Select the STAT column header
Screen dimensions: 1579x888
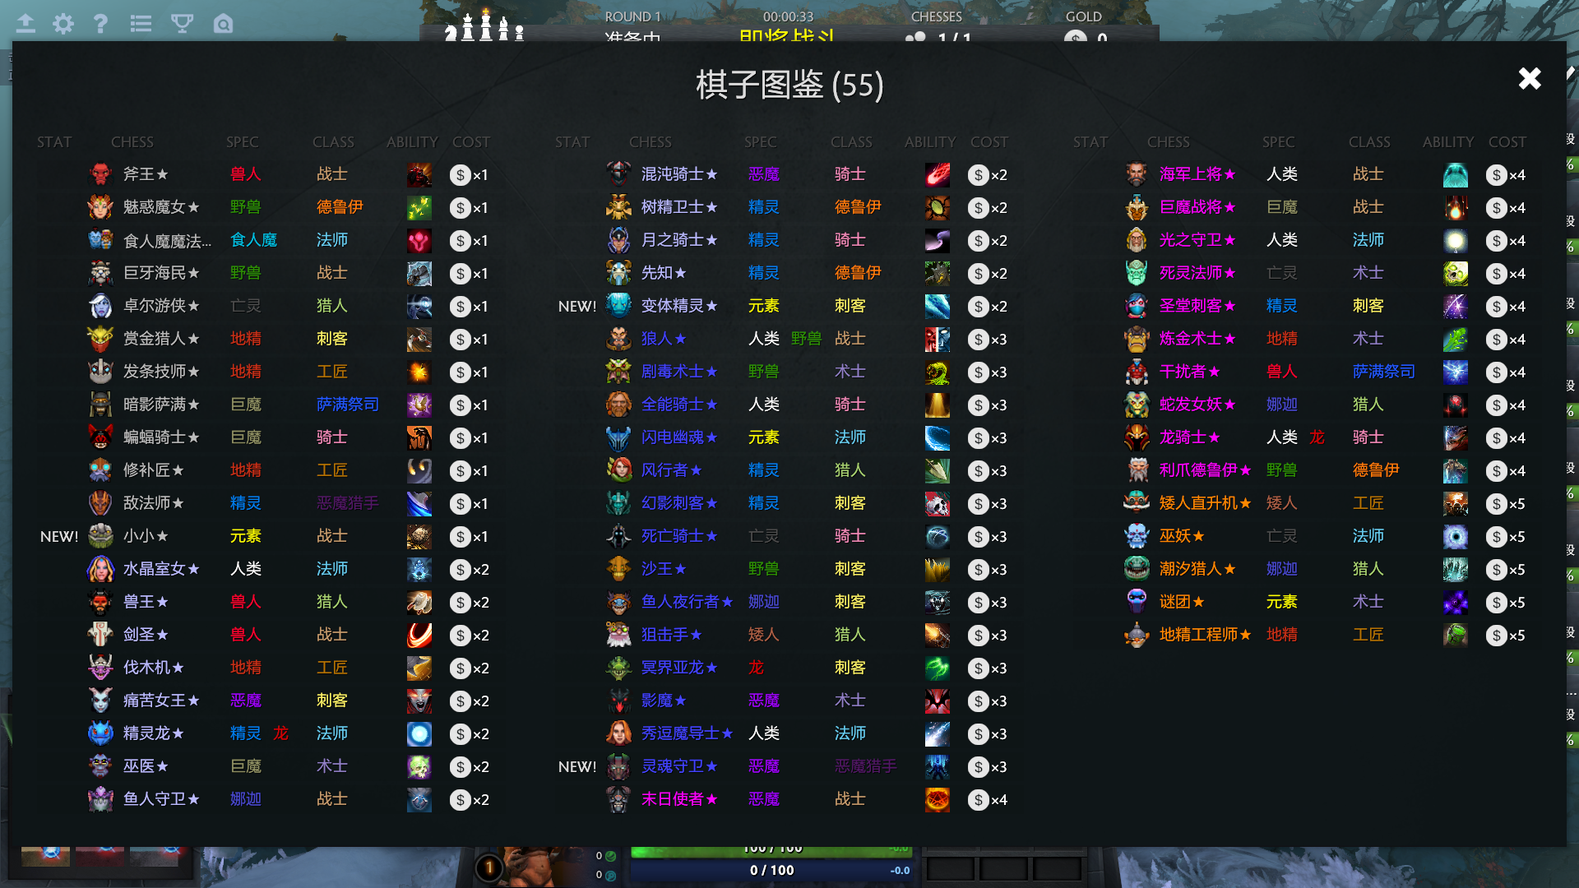tap(53, 141)
